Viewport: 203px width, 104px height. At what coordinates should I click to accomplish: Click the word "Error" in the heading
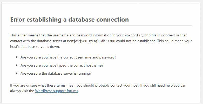17,19
